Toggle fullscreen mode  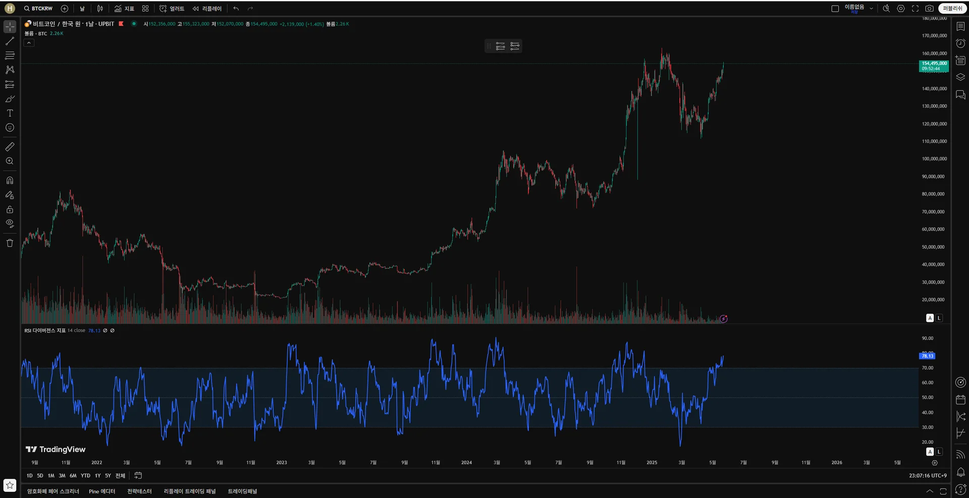pos(915,9)
